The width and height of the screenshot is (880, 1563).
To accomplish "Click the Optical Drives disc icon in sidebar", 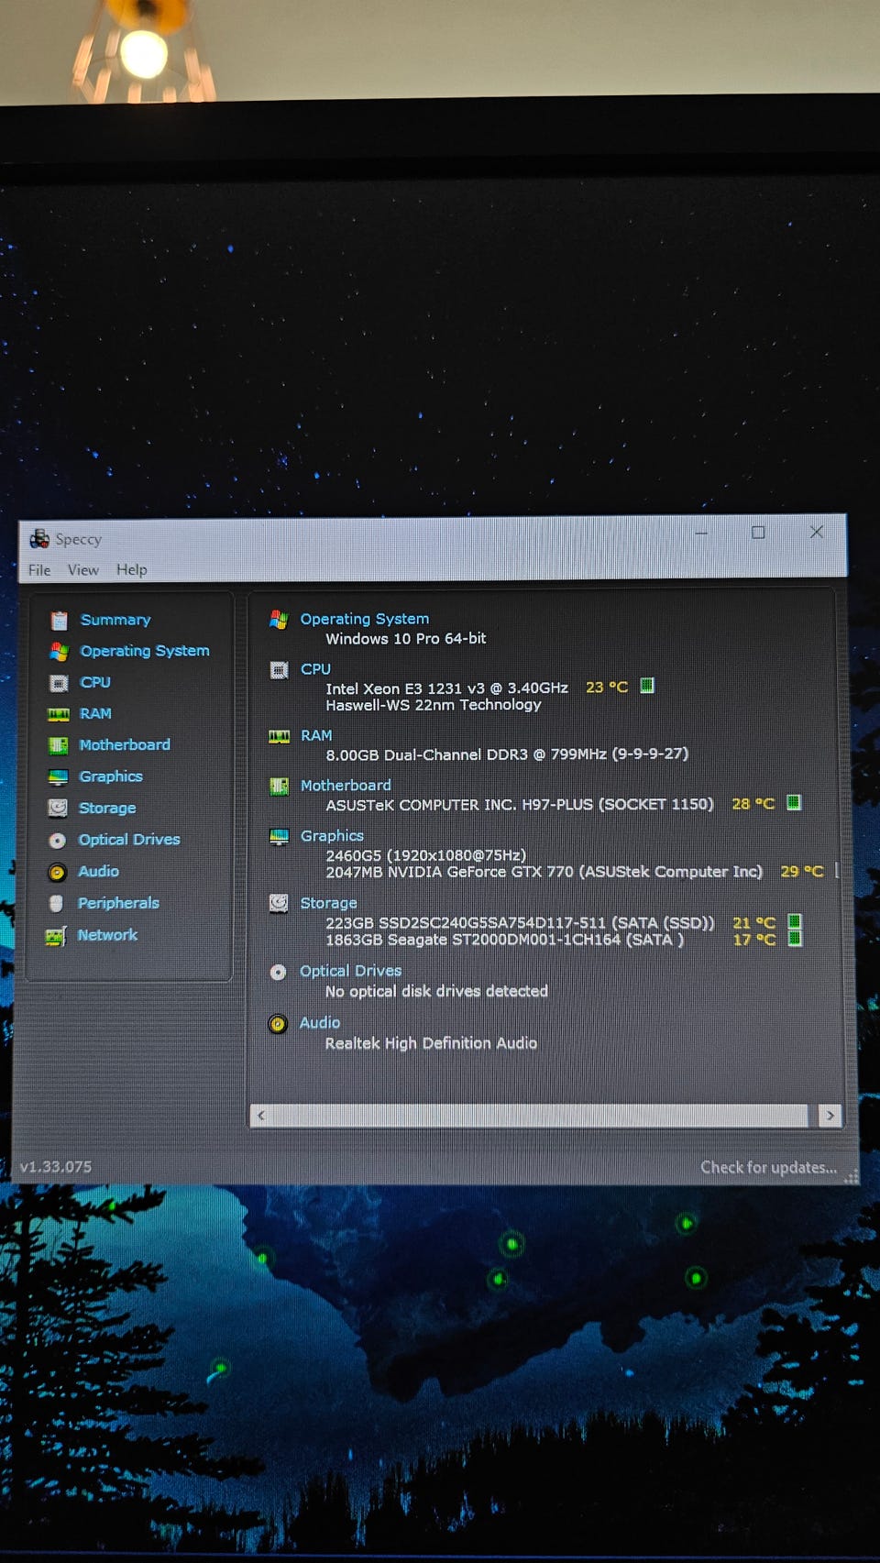I will (57, 840).
